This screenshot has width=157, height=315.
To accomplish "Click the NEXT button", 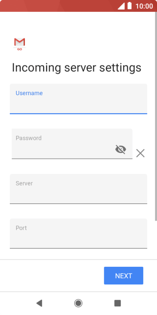I will [x=123, y=276].
